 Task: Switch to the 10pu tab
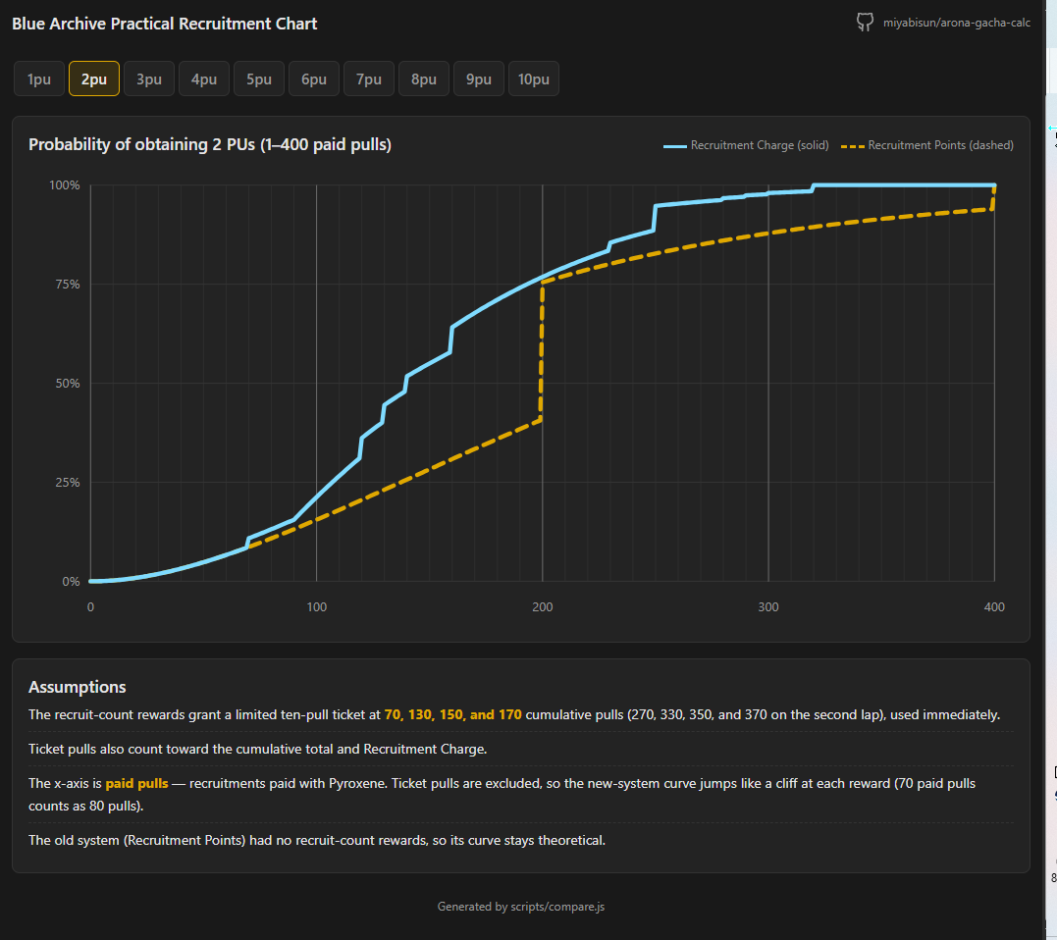pyautogui.click(x=534, y=78)
